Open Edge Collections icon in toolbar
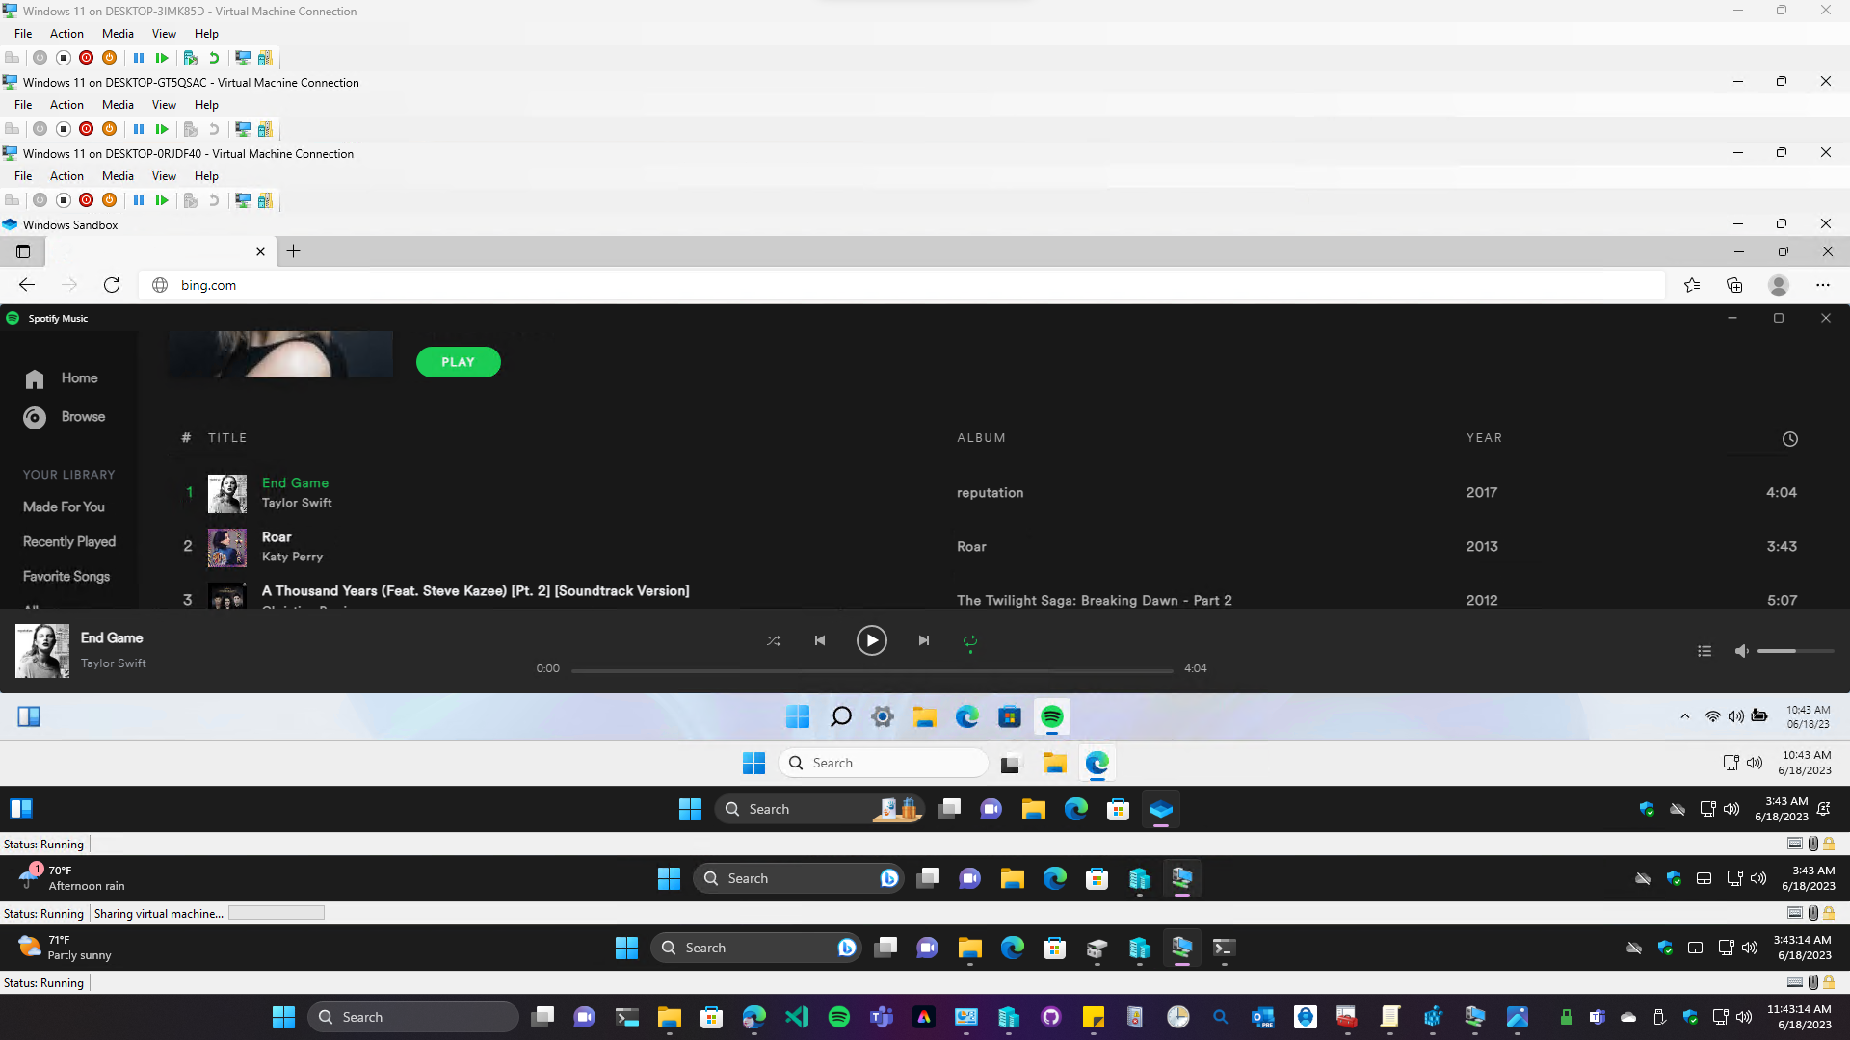Screen dimensions: 1850x1040 pos(1734,285)
